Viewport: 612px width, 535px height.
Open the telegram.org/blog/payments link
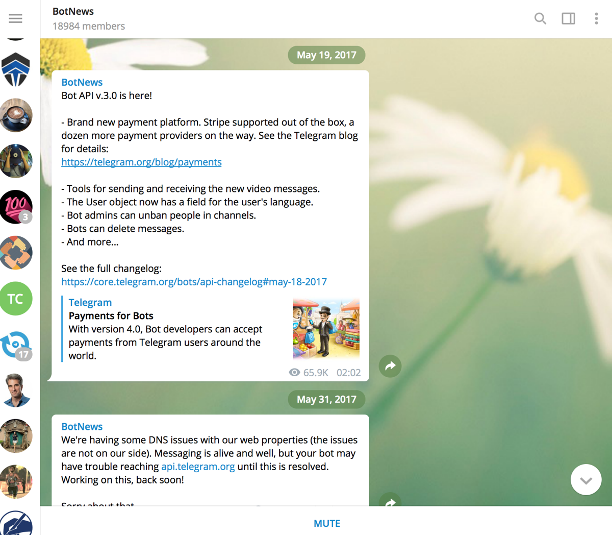pos(141,162)
